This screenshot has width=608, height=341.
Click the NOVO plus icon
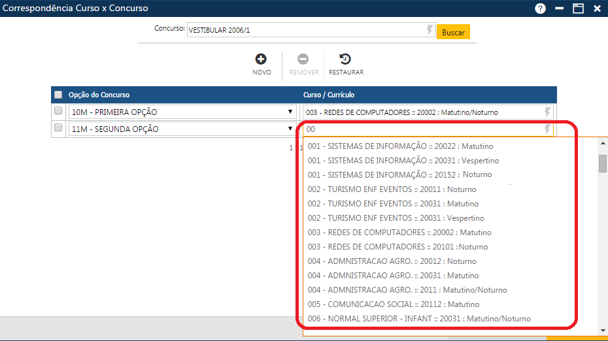tap(261, 59)
